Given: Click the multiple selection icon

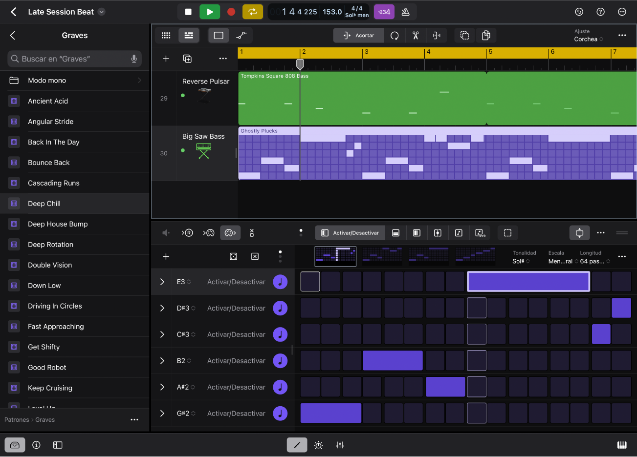Looking at the screenshot, I should [465, 35].
